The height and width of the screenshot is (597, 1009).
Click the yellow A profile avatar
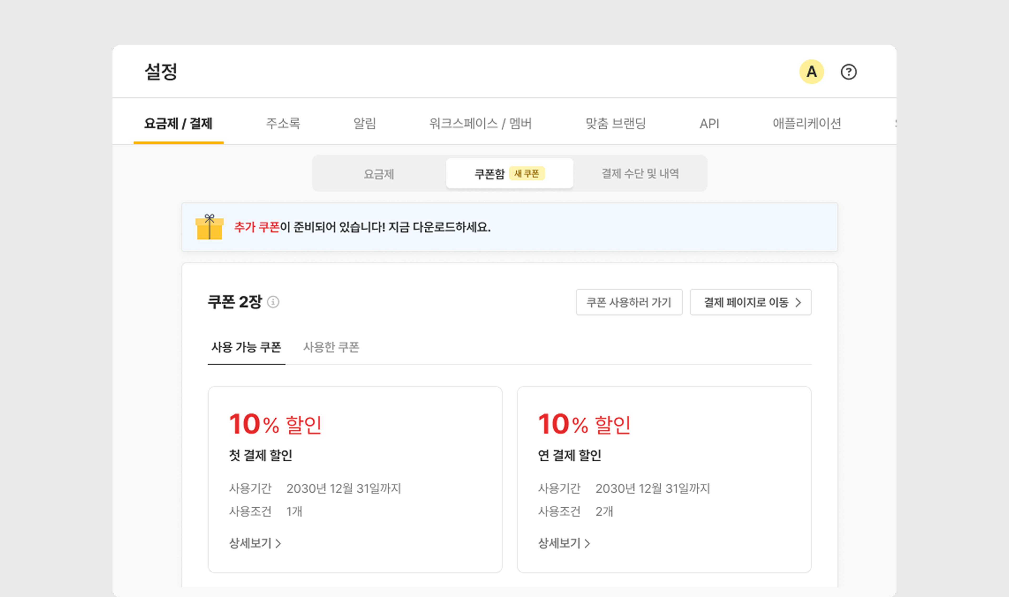[x=811, y=72]
